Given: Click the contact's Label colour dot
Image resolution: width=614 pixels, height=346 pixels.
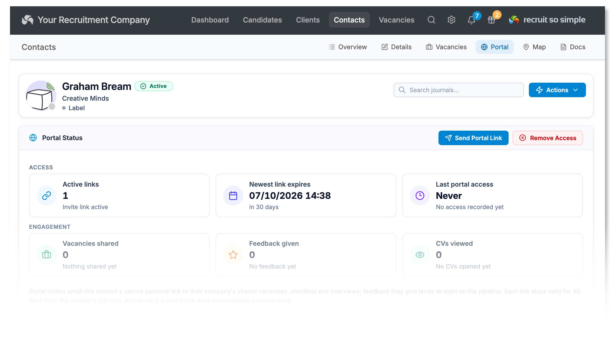Looking at the screenshot, I should point(64,108).
